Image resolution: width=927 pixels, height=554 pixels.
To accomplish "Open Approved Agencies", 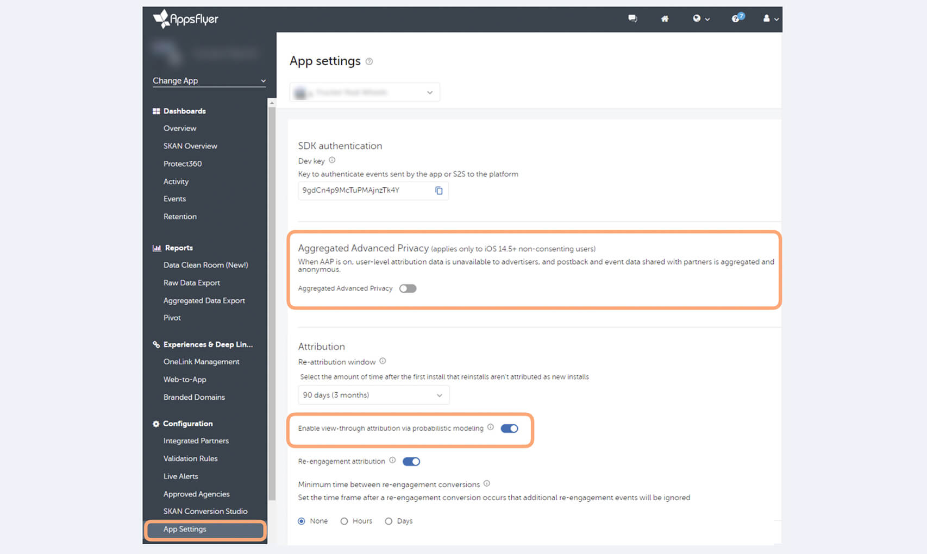I will pyautogui.click(x=197, y=494).
